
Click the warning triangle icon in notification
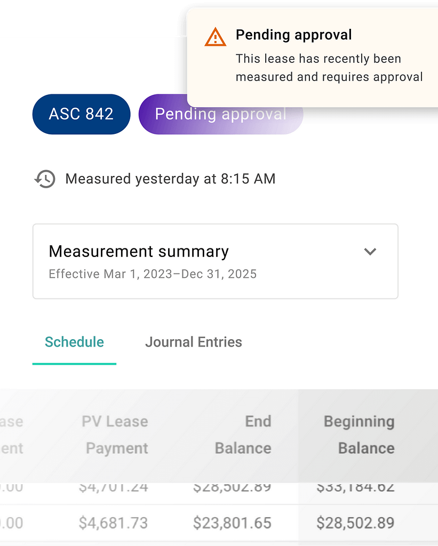coord(215,37)
